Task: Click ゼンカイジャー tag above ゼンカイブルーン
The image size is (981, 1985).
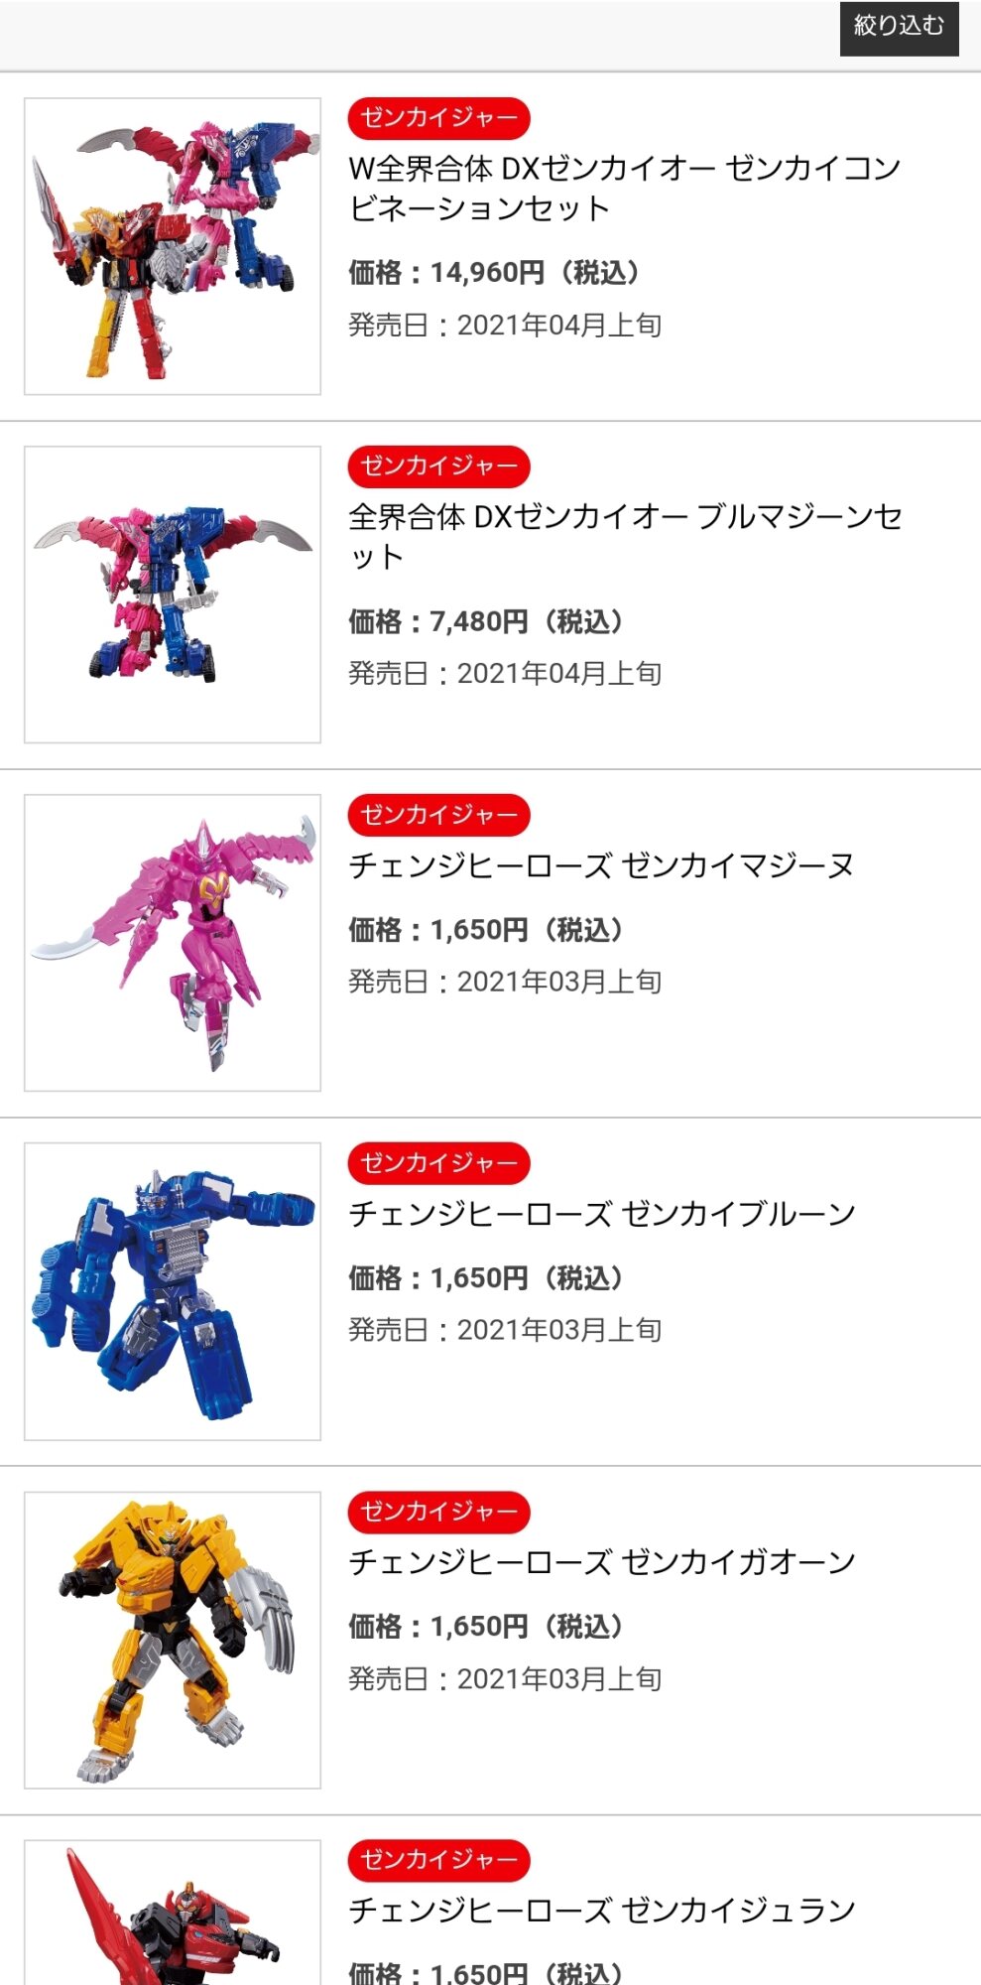Action: [438, 1163]
